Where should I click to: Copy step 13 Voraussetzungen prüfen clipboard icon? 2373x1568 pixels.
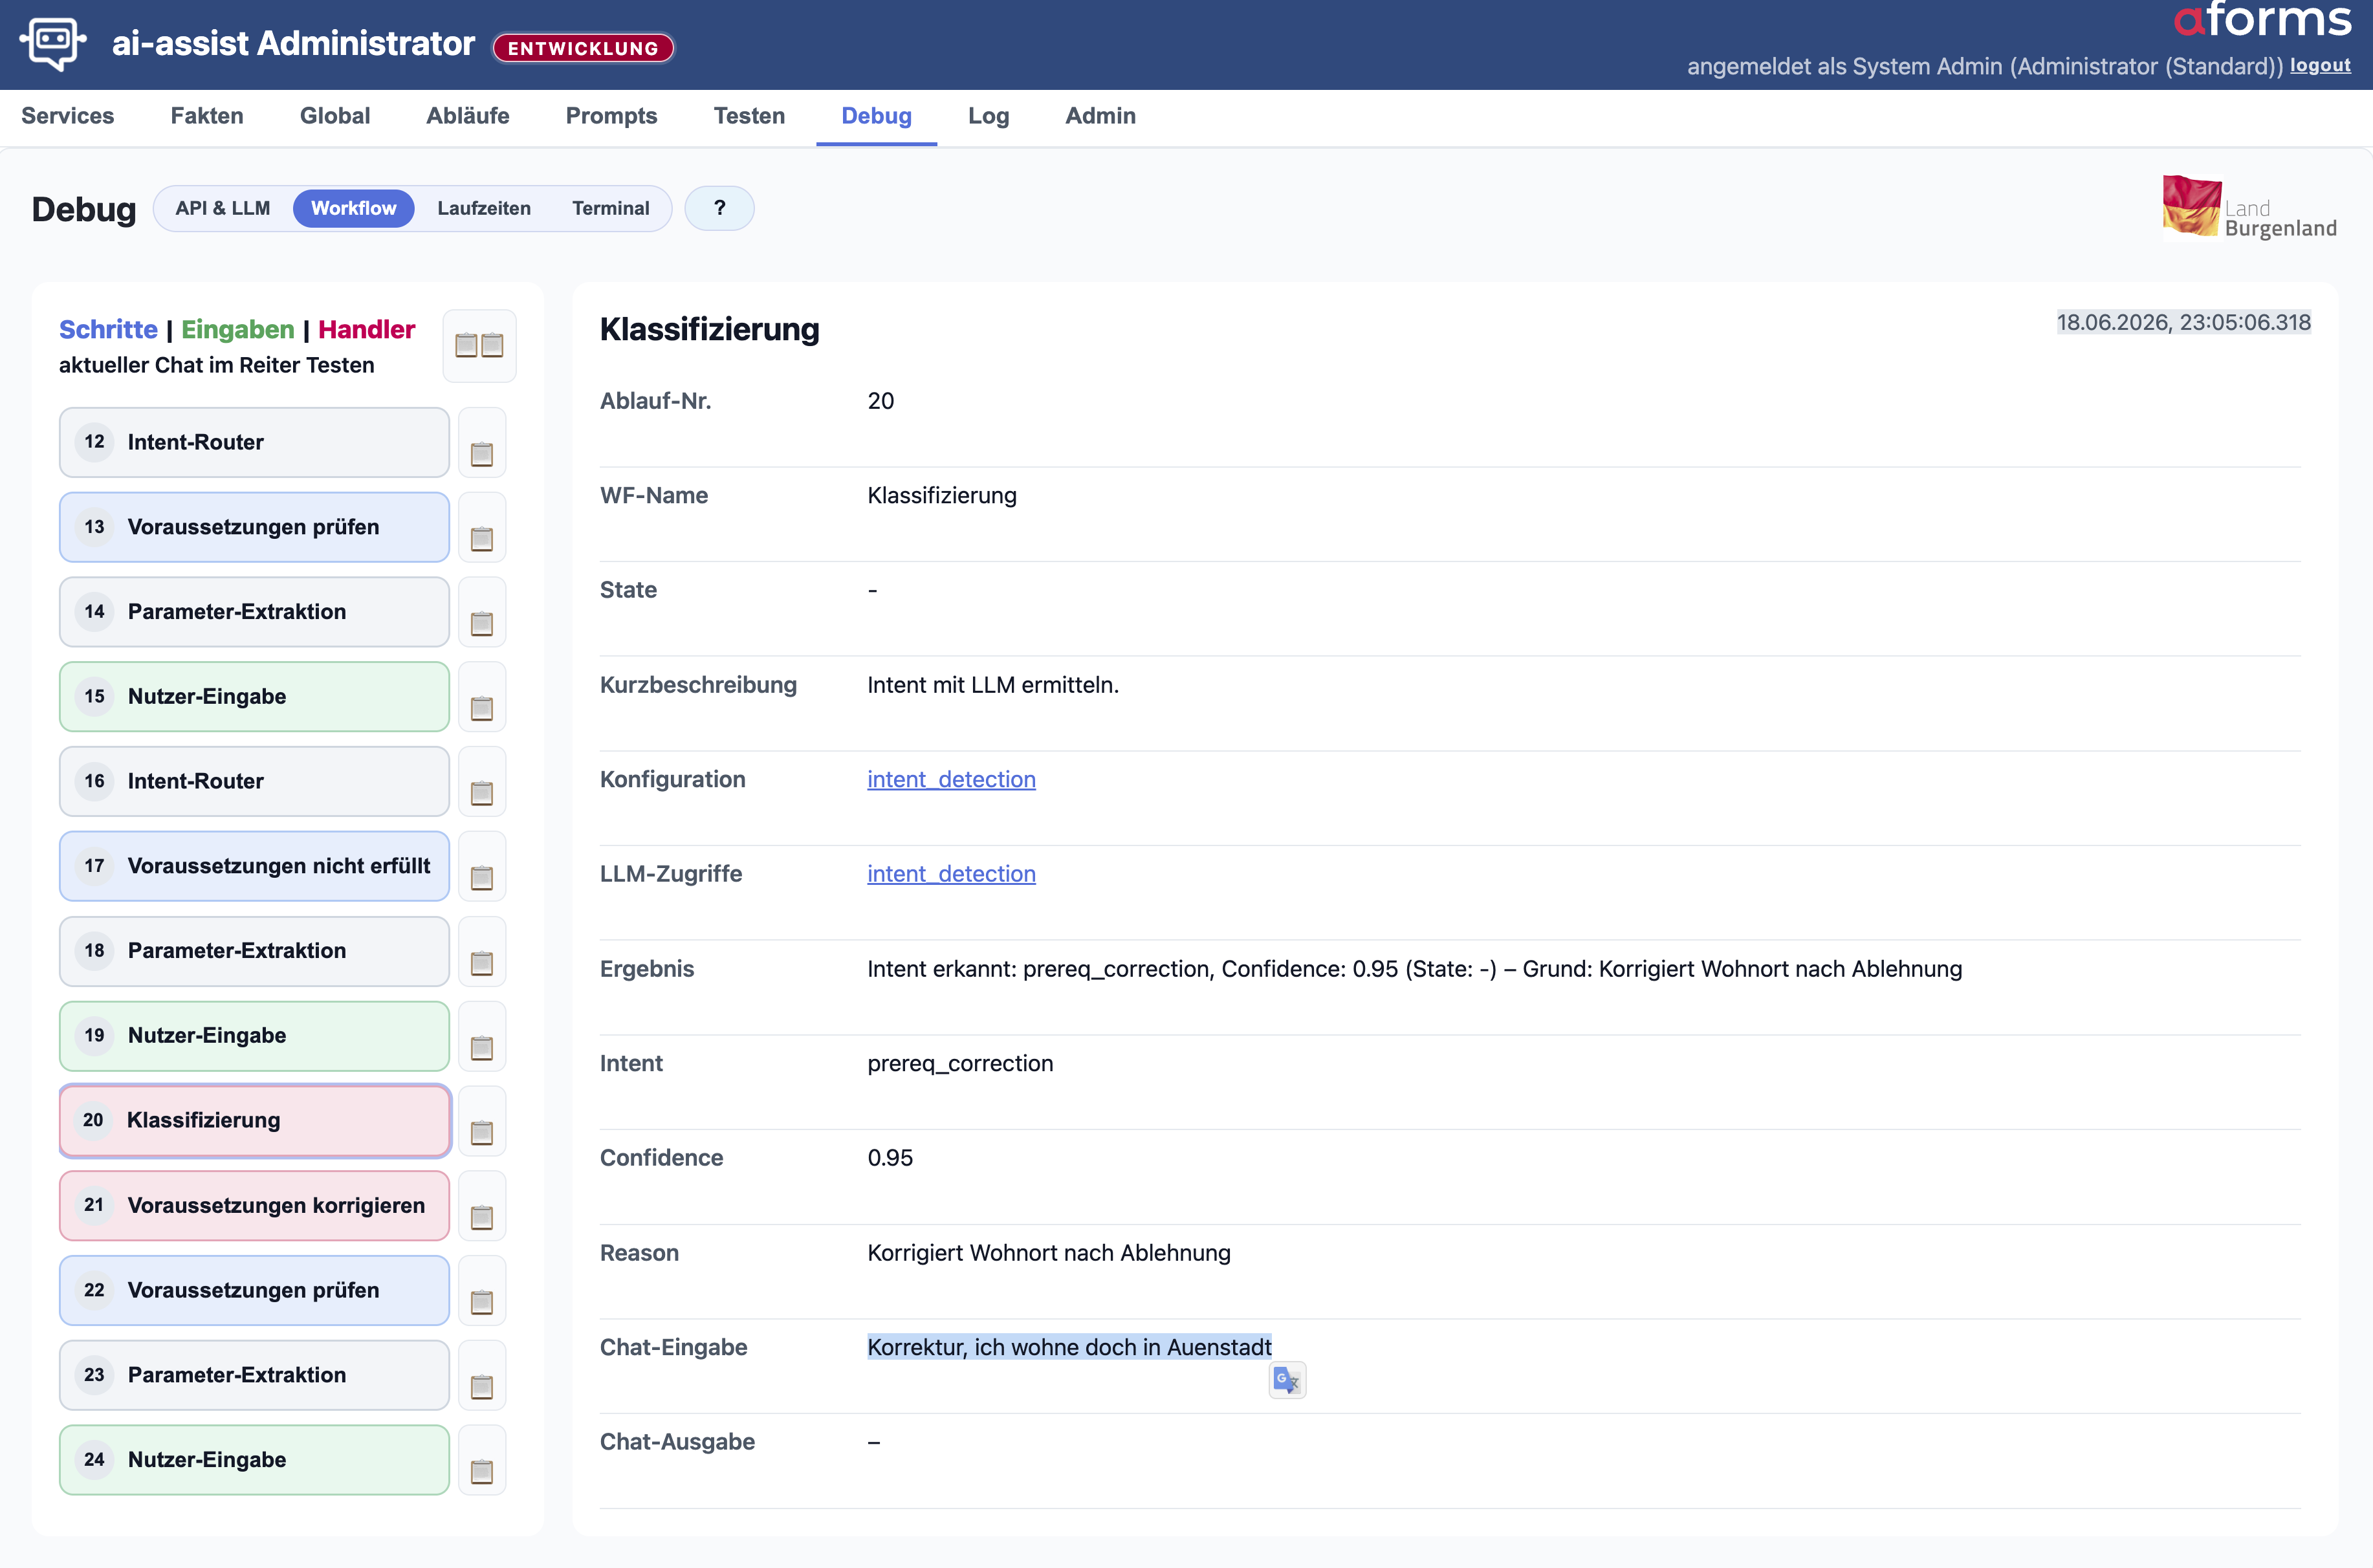[x=482, y=528]
